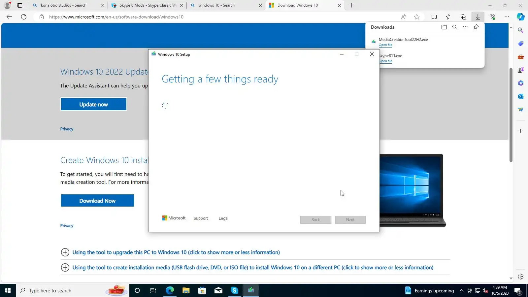Customize sidebar with the plus icon

pyautogui.click(x=521, y=131)
